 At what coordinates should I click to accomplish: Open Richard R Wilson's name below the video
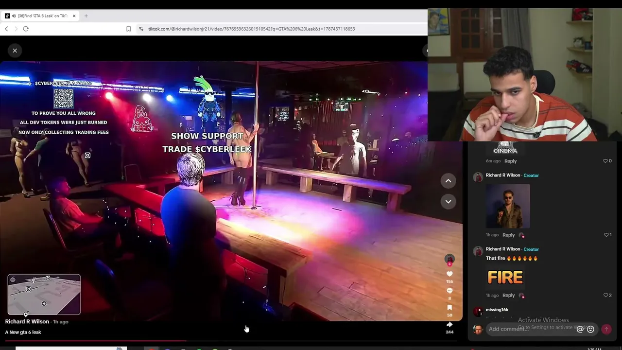pyautogui.click(x=27, y=321)
